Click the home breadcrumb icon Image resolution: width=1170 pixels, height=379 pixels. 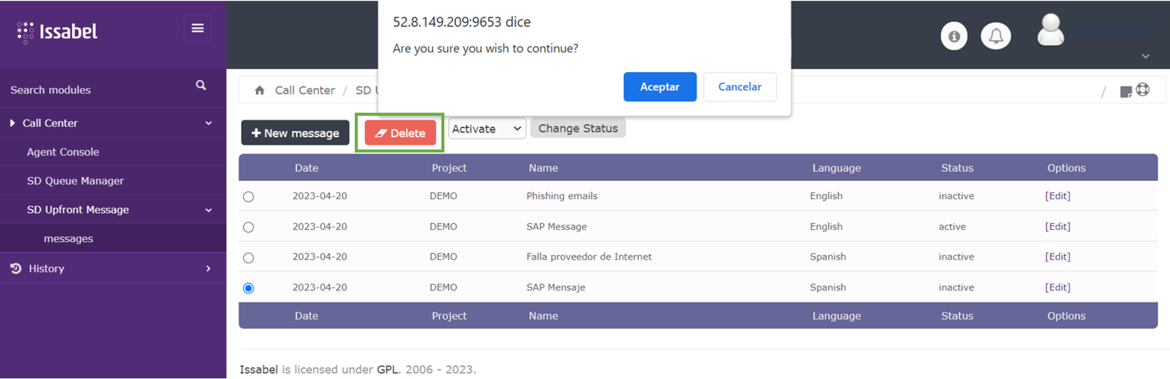pyautogui.click(x=259, y=90)
